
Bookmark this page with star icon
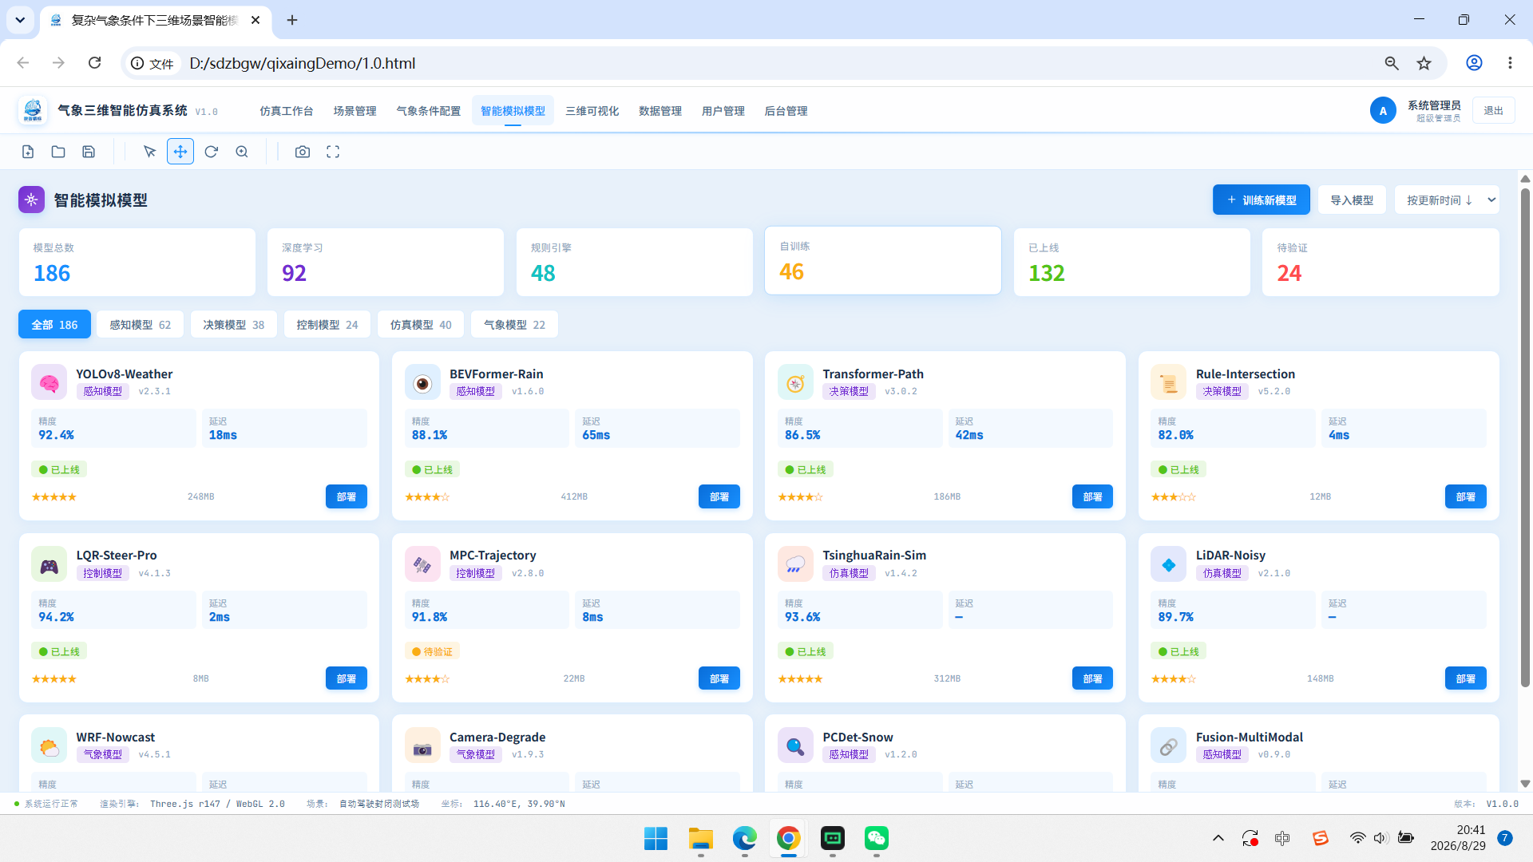pos(1424,63)
